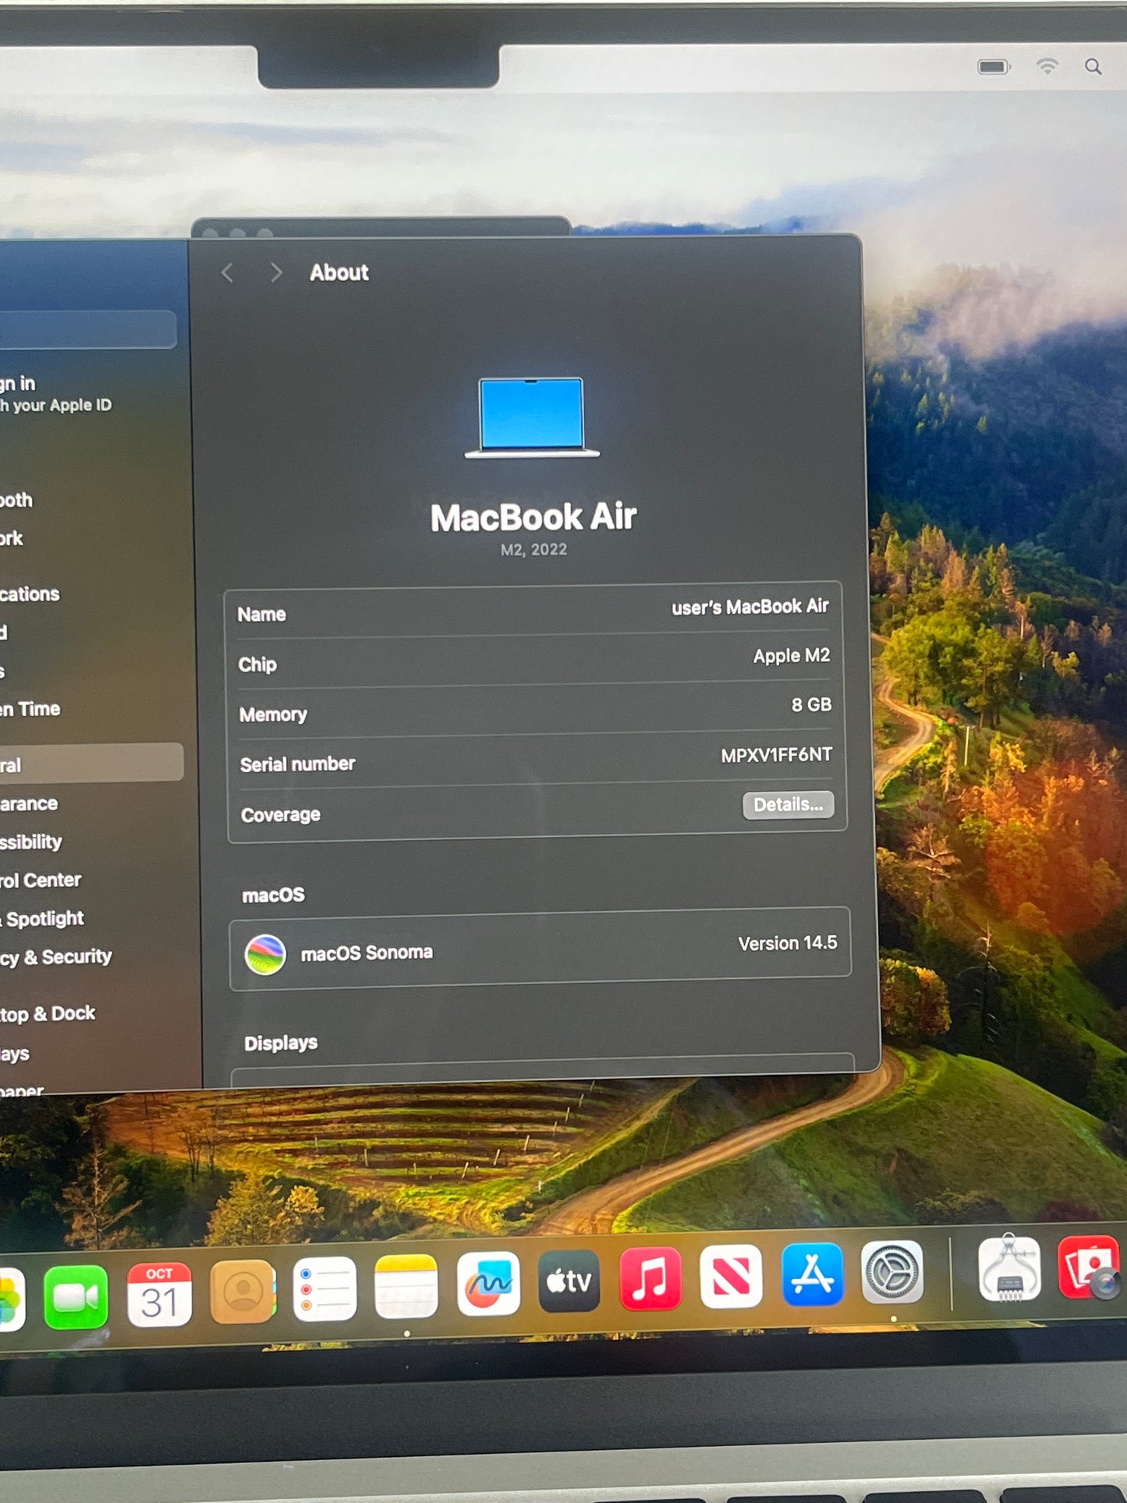The width and height of the screenshot is (1127, 1503).
Task: Click the "macOS Sonoma" label
Action: pos(367,953)
